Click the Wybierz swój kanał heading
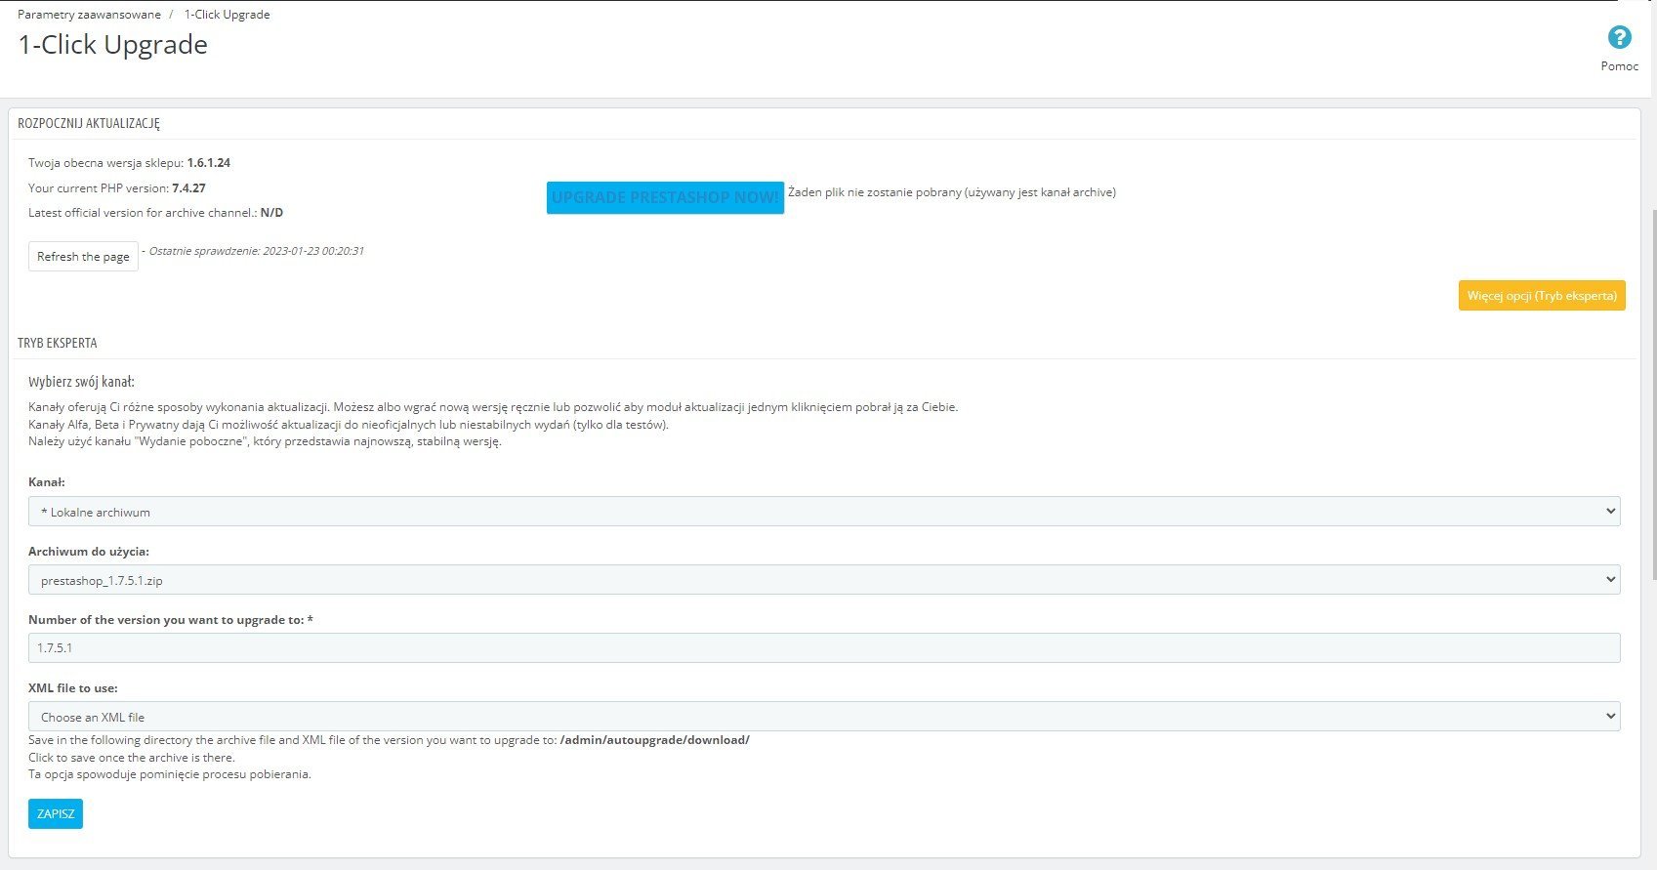The width and height of the screenshot is (1657, 870). click(81, 382)
